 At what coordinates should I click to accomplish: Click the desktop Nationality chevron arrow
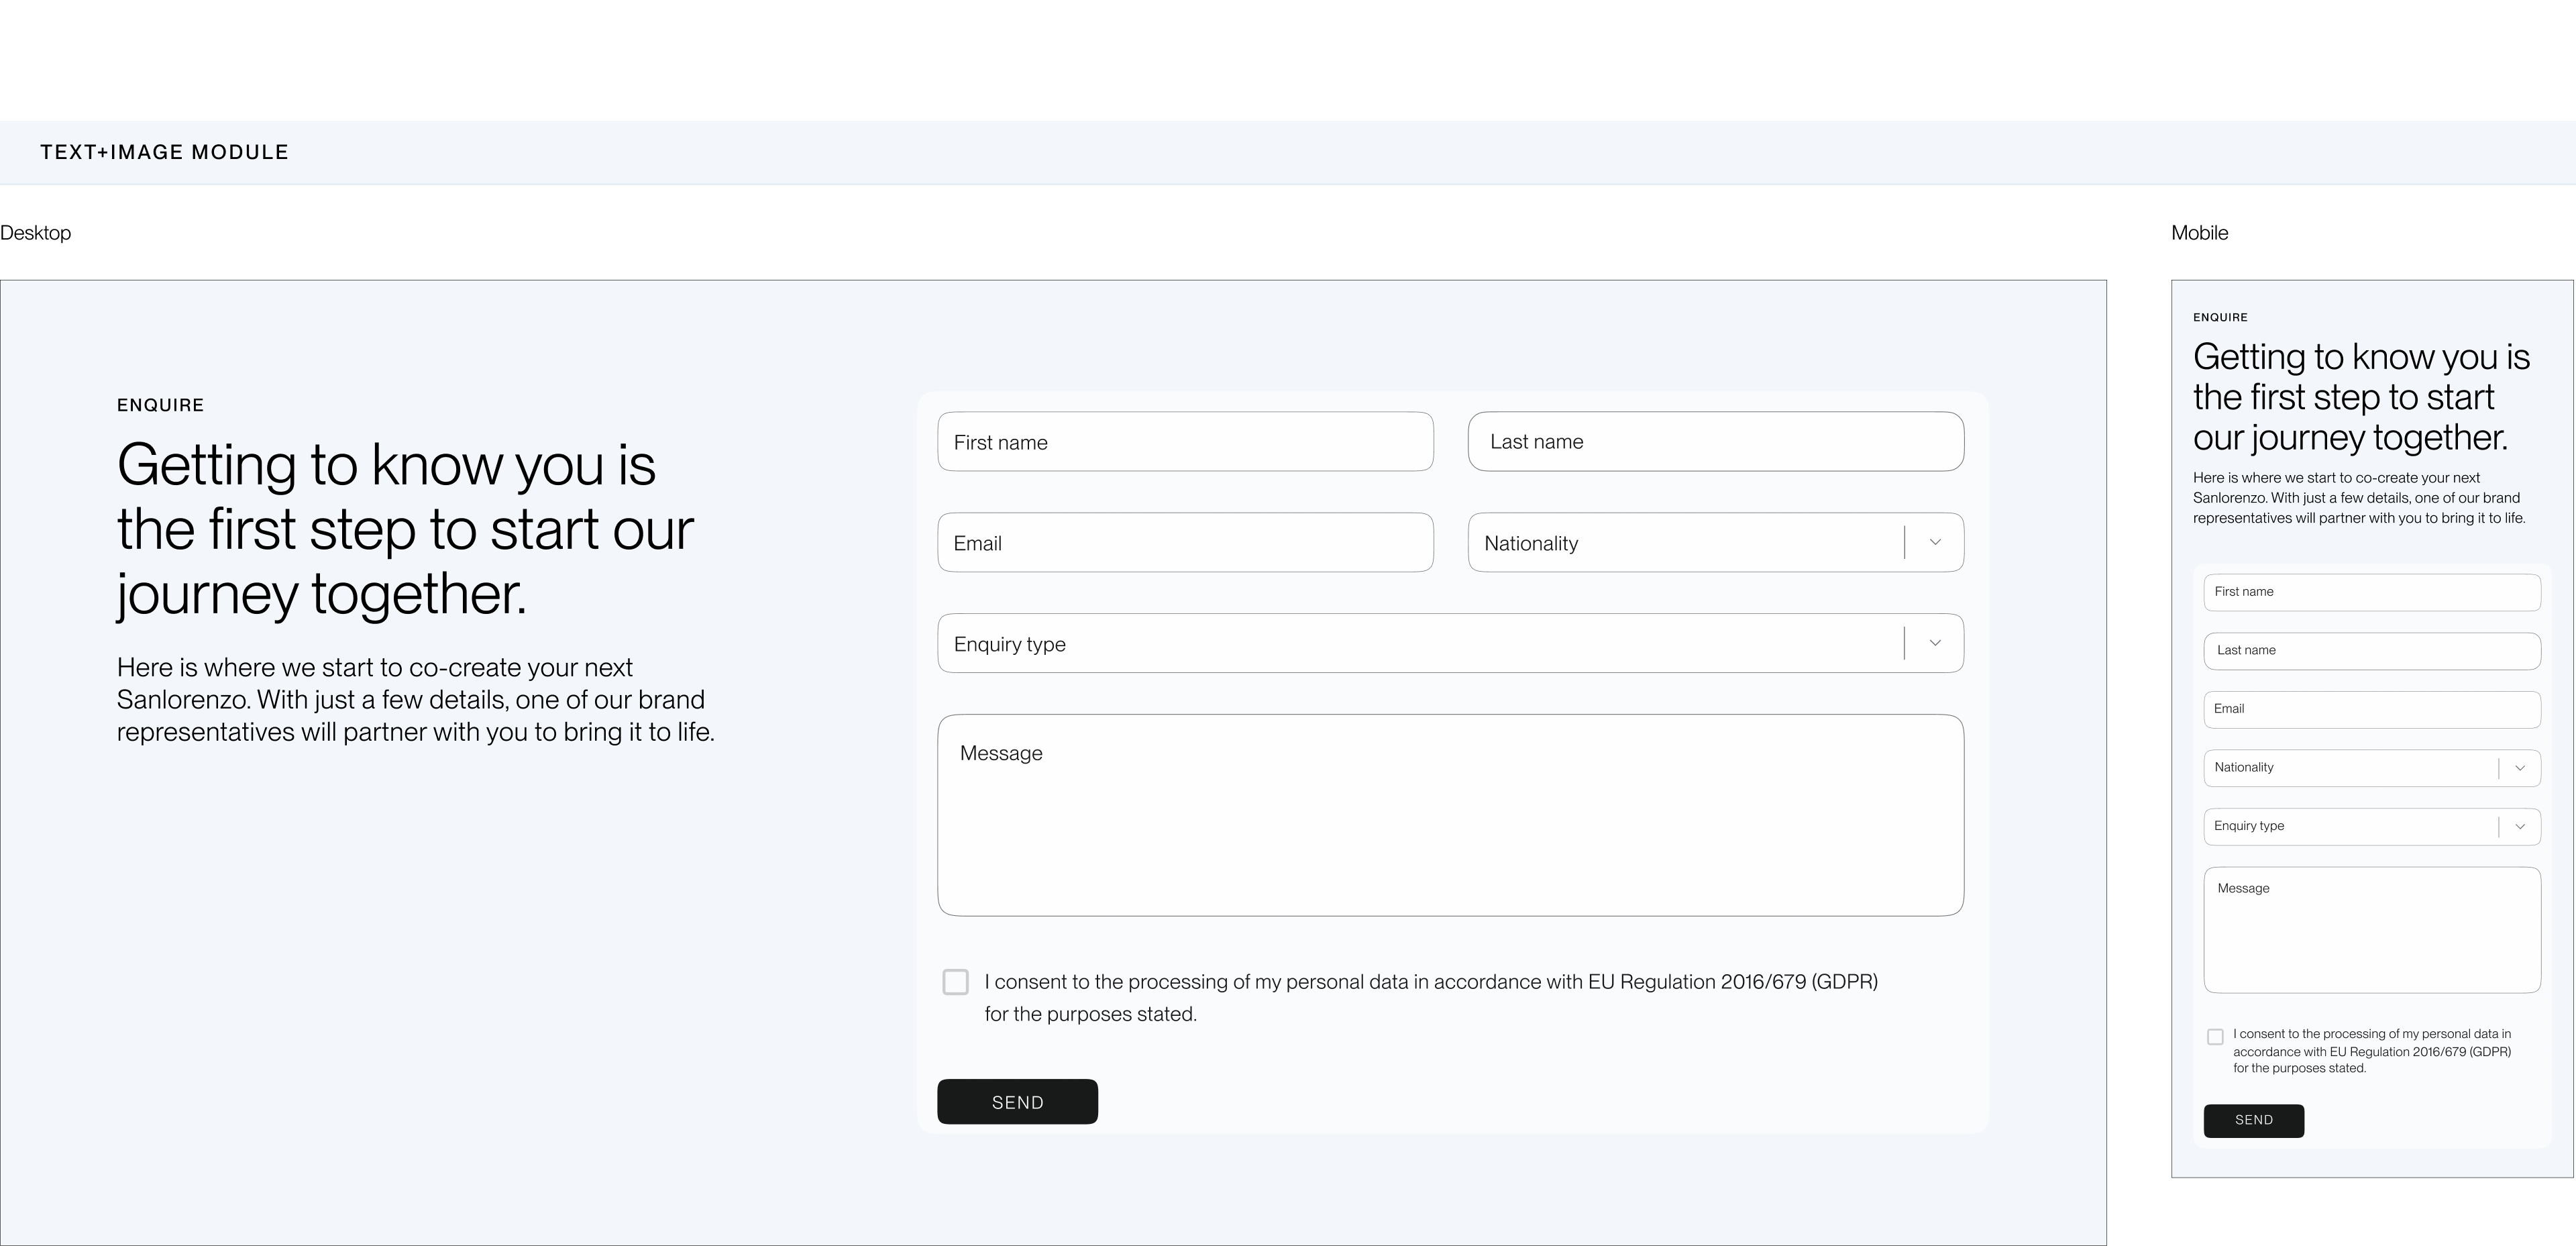1935,542
